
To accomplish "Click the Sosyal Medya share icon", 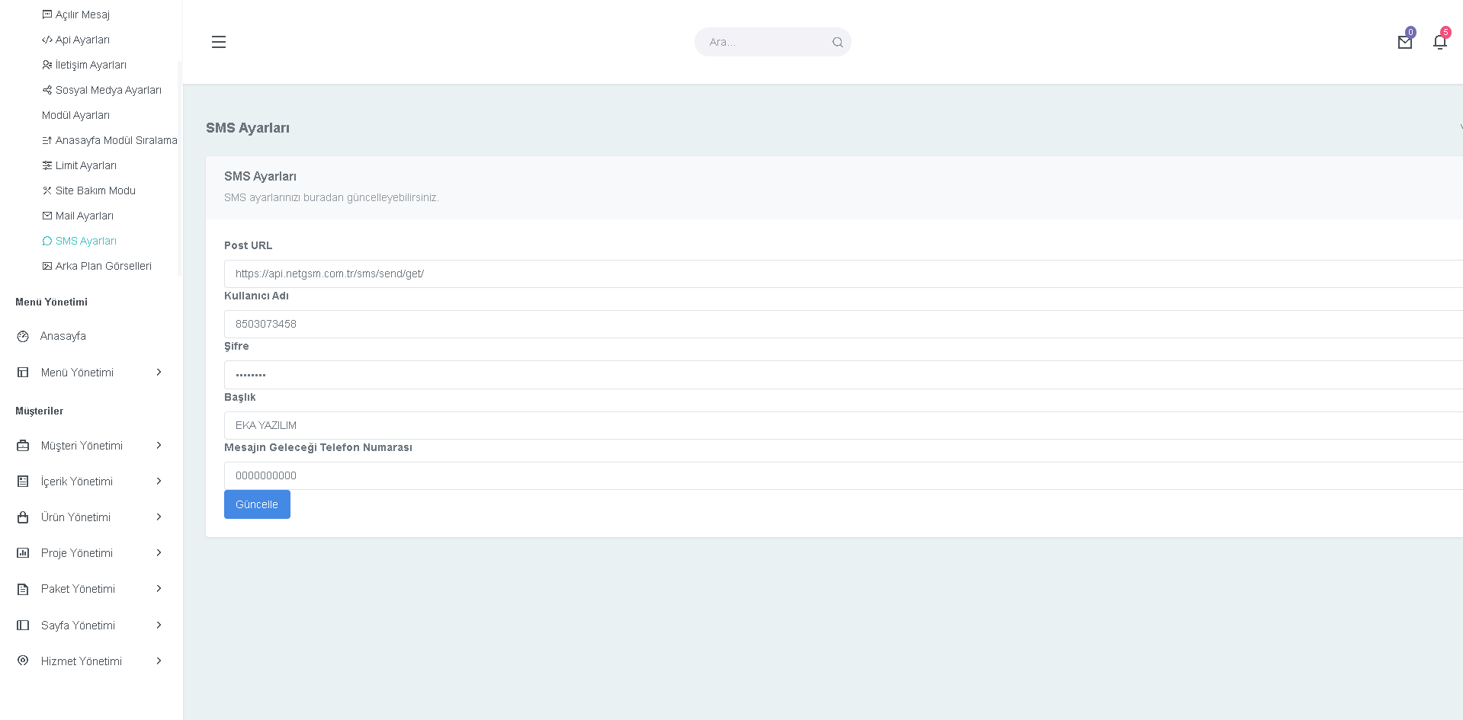I will click(47, 90).
